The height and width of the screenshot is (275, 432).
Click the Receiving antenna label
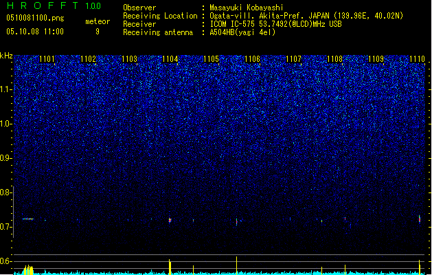pyautogui.click(x=158, y=32)
